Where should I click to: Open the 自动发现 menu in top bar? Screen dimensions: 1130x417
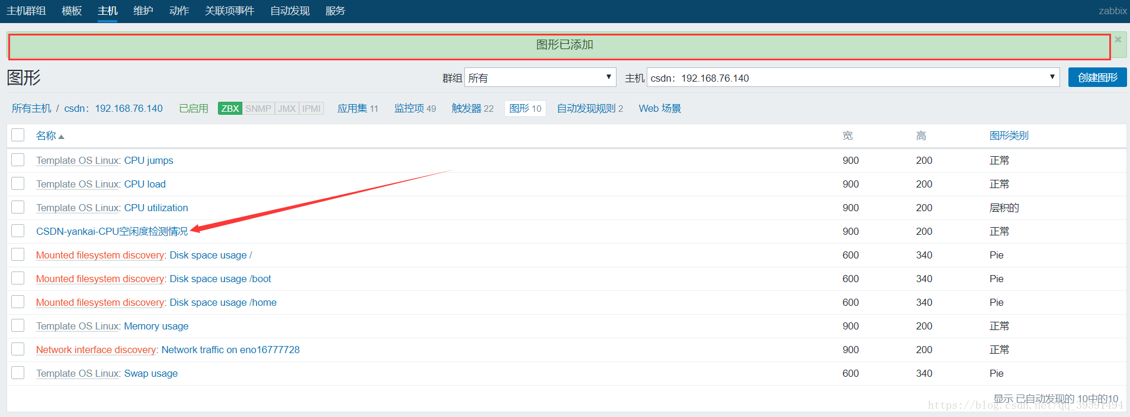click(290, 11)
